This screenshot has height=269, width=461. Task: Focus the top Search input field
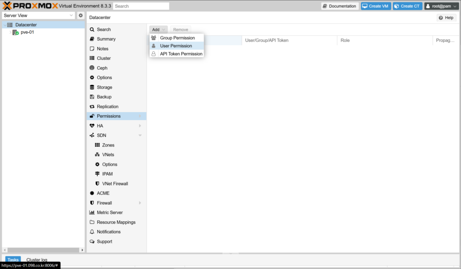point(141,6)
